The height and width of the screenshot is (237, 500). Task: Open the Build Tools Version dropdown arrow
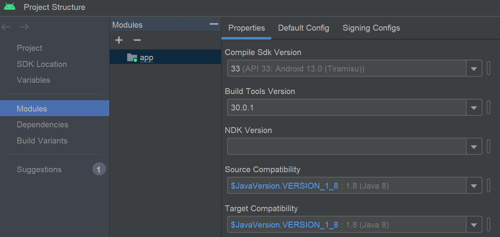coord(474,107)
